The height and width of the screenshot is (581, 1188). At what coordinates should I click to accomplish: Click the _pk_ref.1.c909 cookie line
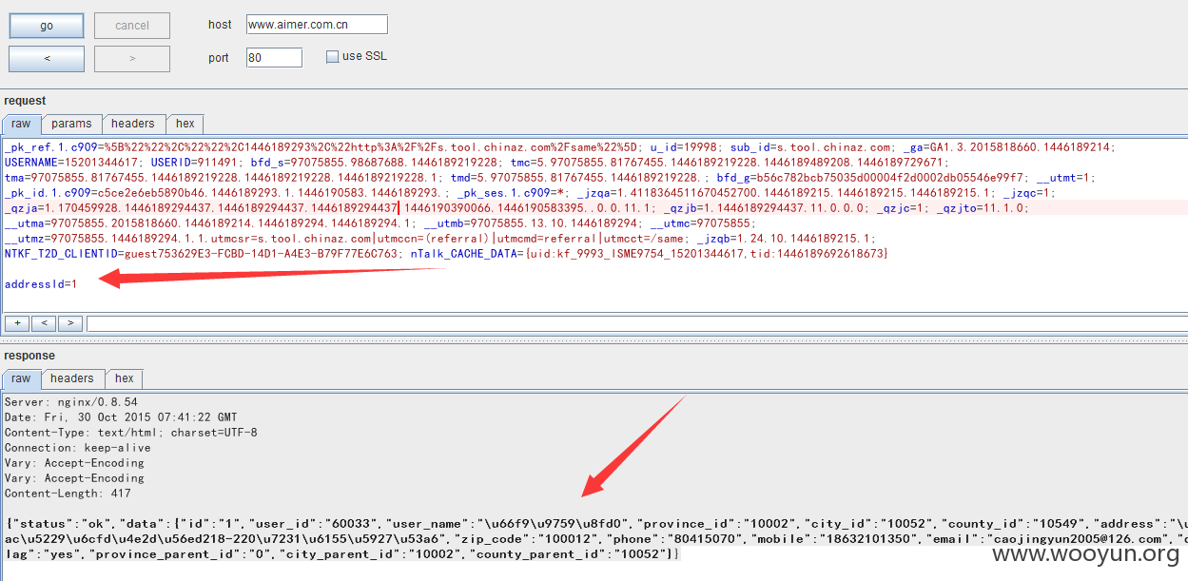pyautogui.click(x=559, y=147)
